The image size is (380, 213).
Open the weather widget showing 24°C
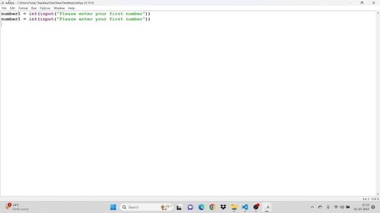17,207
